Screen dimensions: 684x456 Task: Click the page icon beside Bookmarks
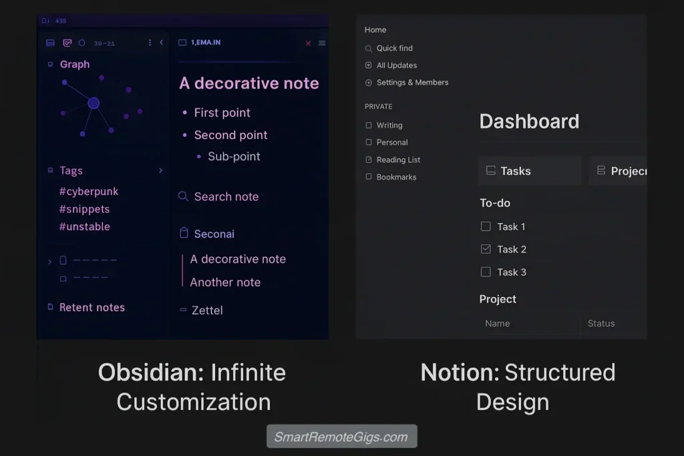coord(369,176)
